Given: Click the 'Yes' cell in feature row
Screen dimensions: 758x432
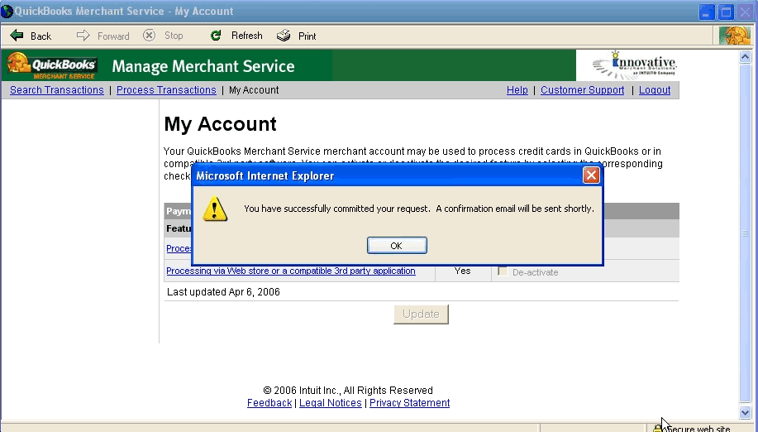Looking at the screenshot, I should pos(463,271).
